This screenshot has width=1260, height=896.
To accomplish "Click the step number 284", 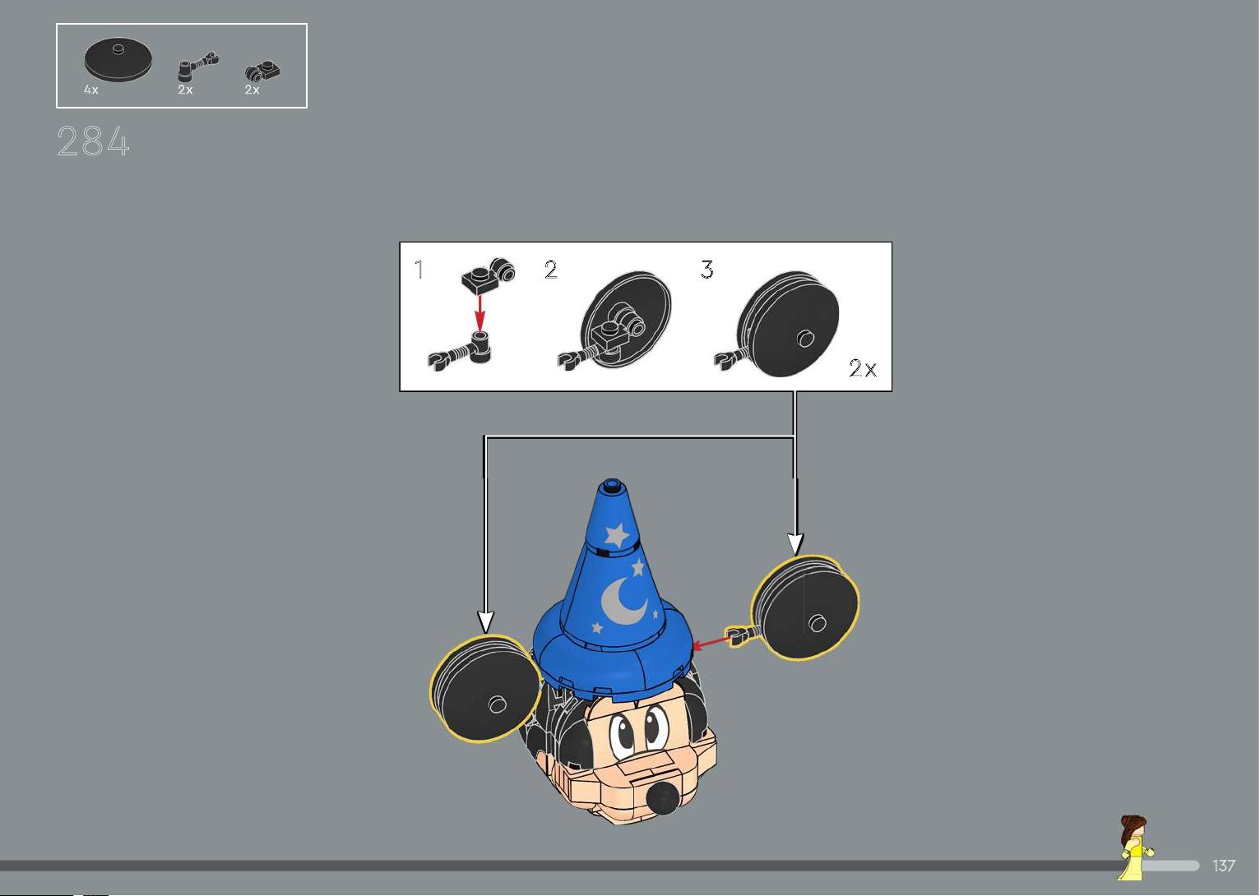I will coord(94,141).
